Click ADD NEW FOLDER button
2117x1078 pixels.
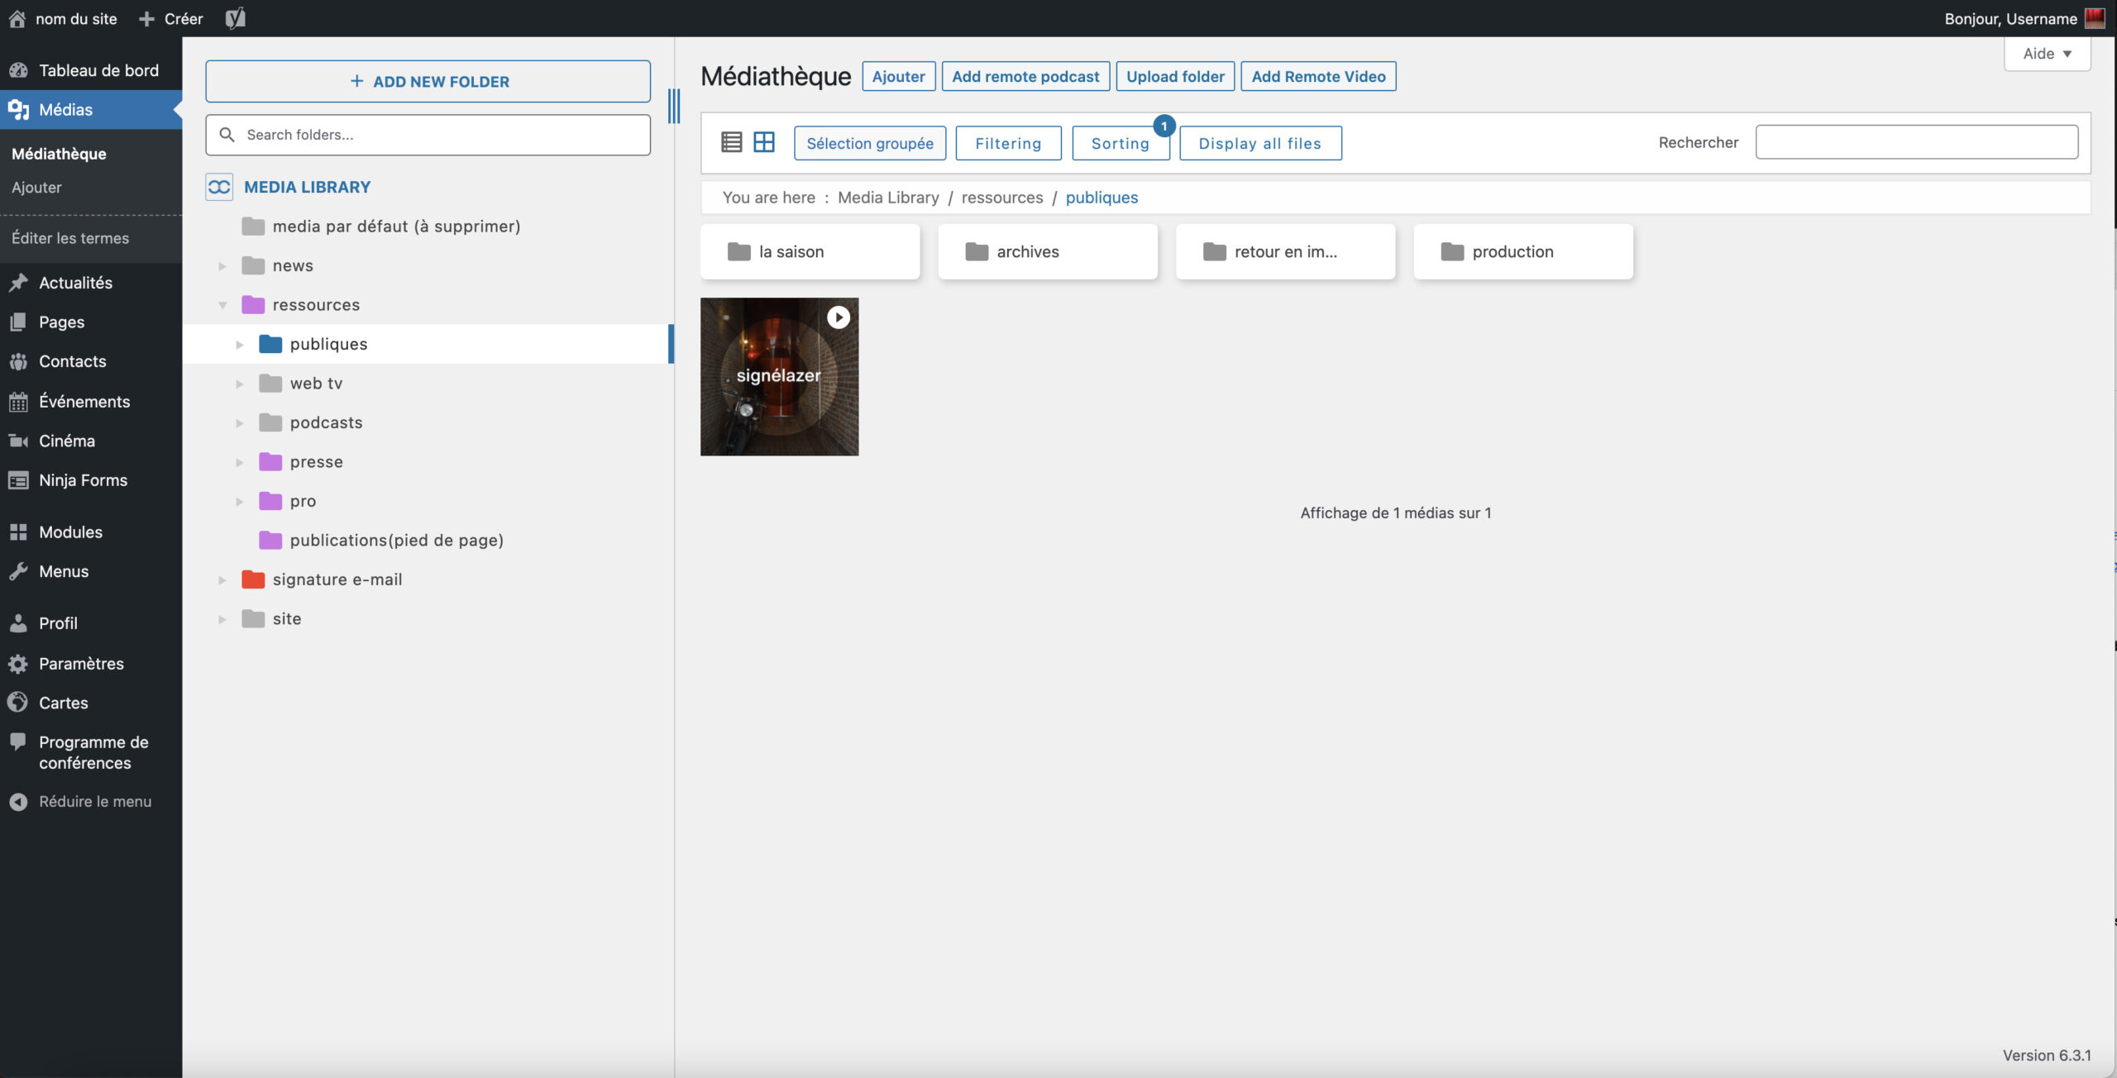pos(428,81)
